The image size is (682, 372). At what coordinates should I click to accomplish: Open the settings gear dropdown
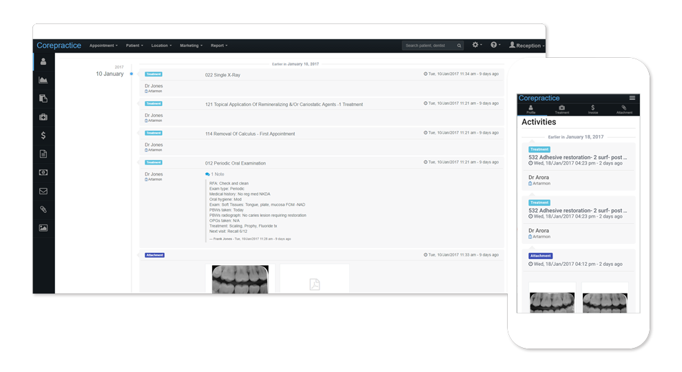coord(477,45)
